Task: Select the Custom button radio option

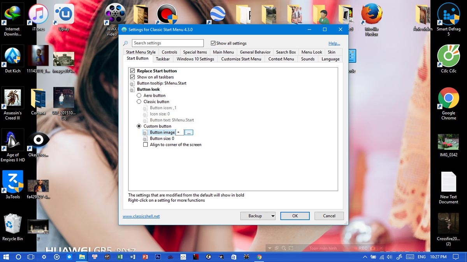Action: coord(139,126)
